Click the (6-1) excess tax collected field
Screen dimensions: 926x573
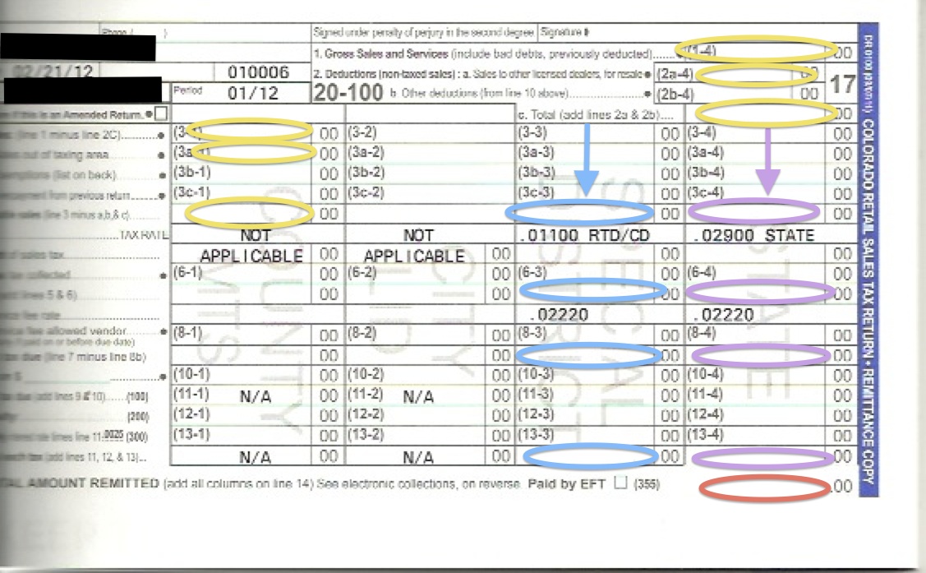point(242,274)
